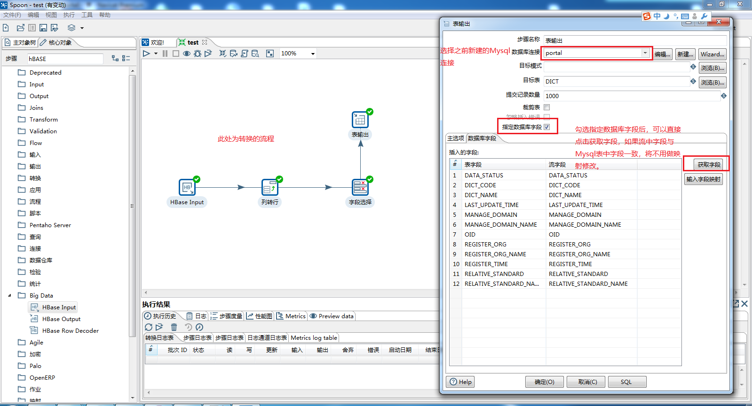Image resolution: width=752 pixels, height=406 pixels.
Task: Select the HBase Input step on canvas
Action: click(187, 187)
